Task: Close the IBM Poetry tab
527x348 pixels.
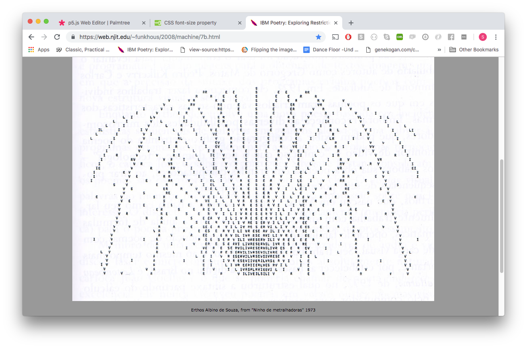Action: [x=336, y=23]
